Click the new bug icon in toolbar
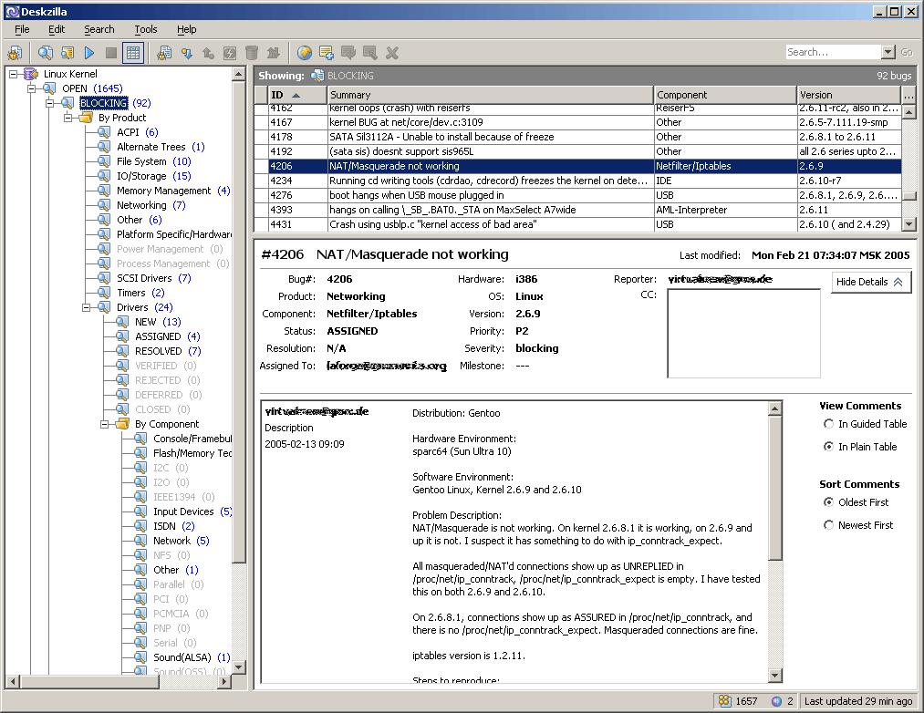This screenshot has width=924, height=713. point(15,53)
